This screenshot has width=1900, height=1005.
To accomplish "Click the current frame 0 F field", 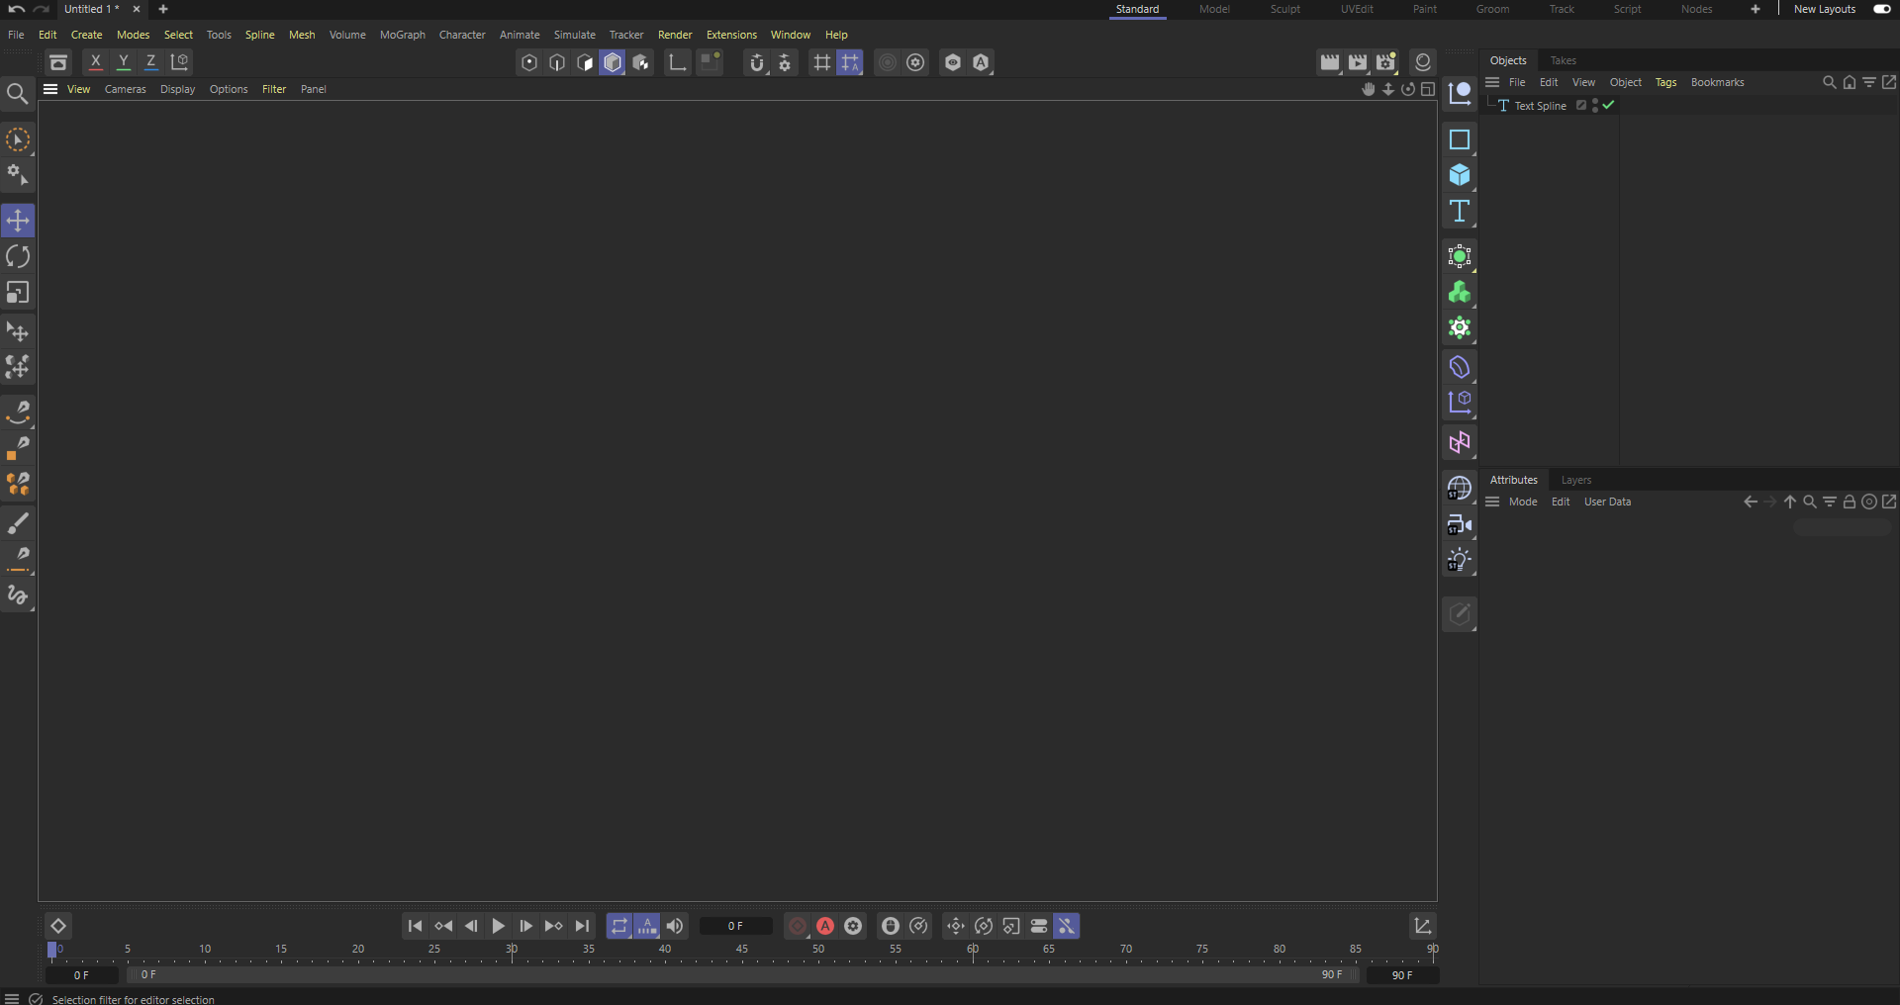I will (736, 926).
